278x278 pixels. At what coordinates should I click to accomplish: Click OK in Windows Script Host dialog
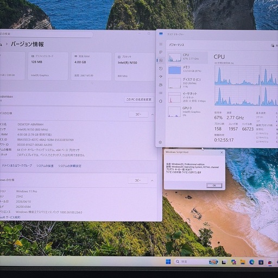point(214,186)
